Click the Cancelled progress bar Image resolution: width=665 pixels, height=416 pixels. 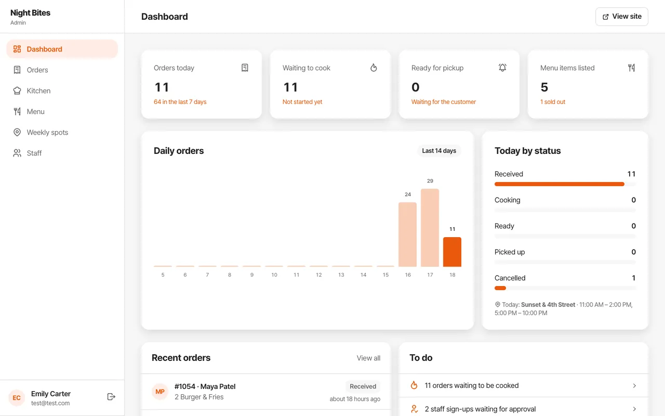(x=565, y=288)
